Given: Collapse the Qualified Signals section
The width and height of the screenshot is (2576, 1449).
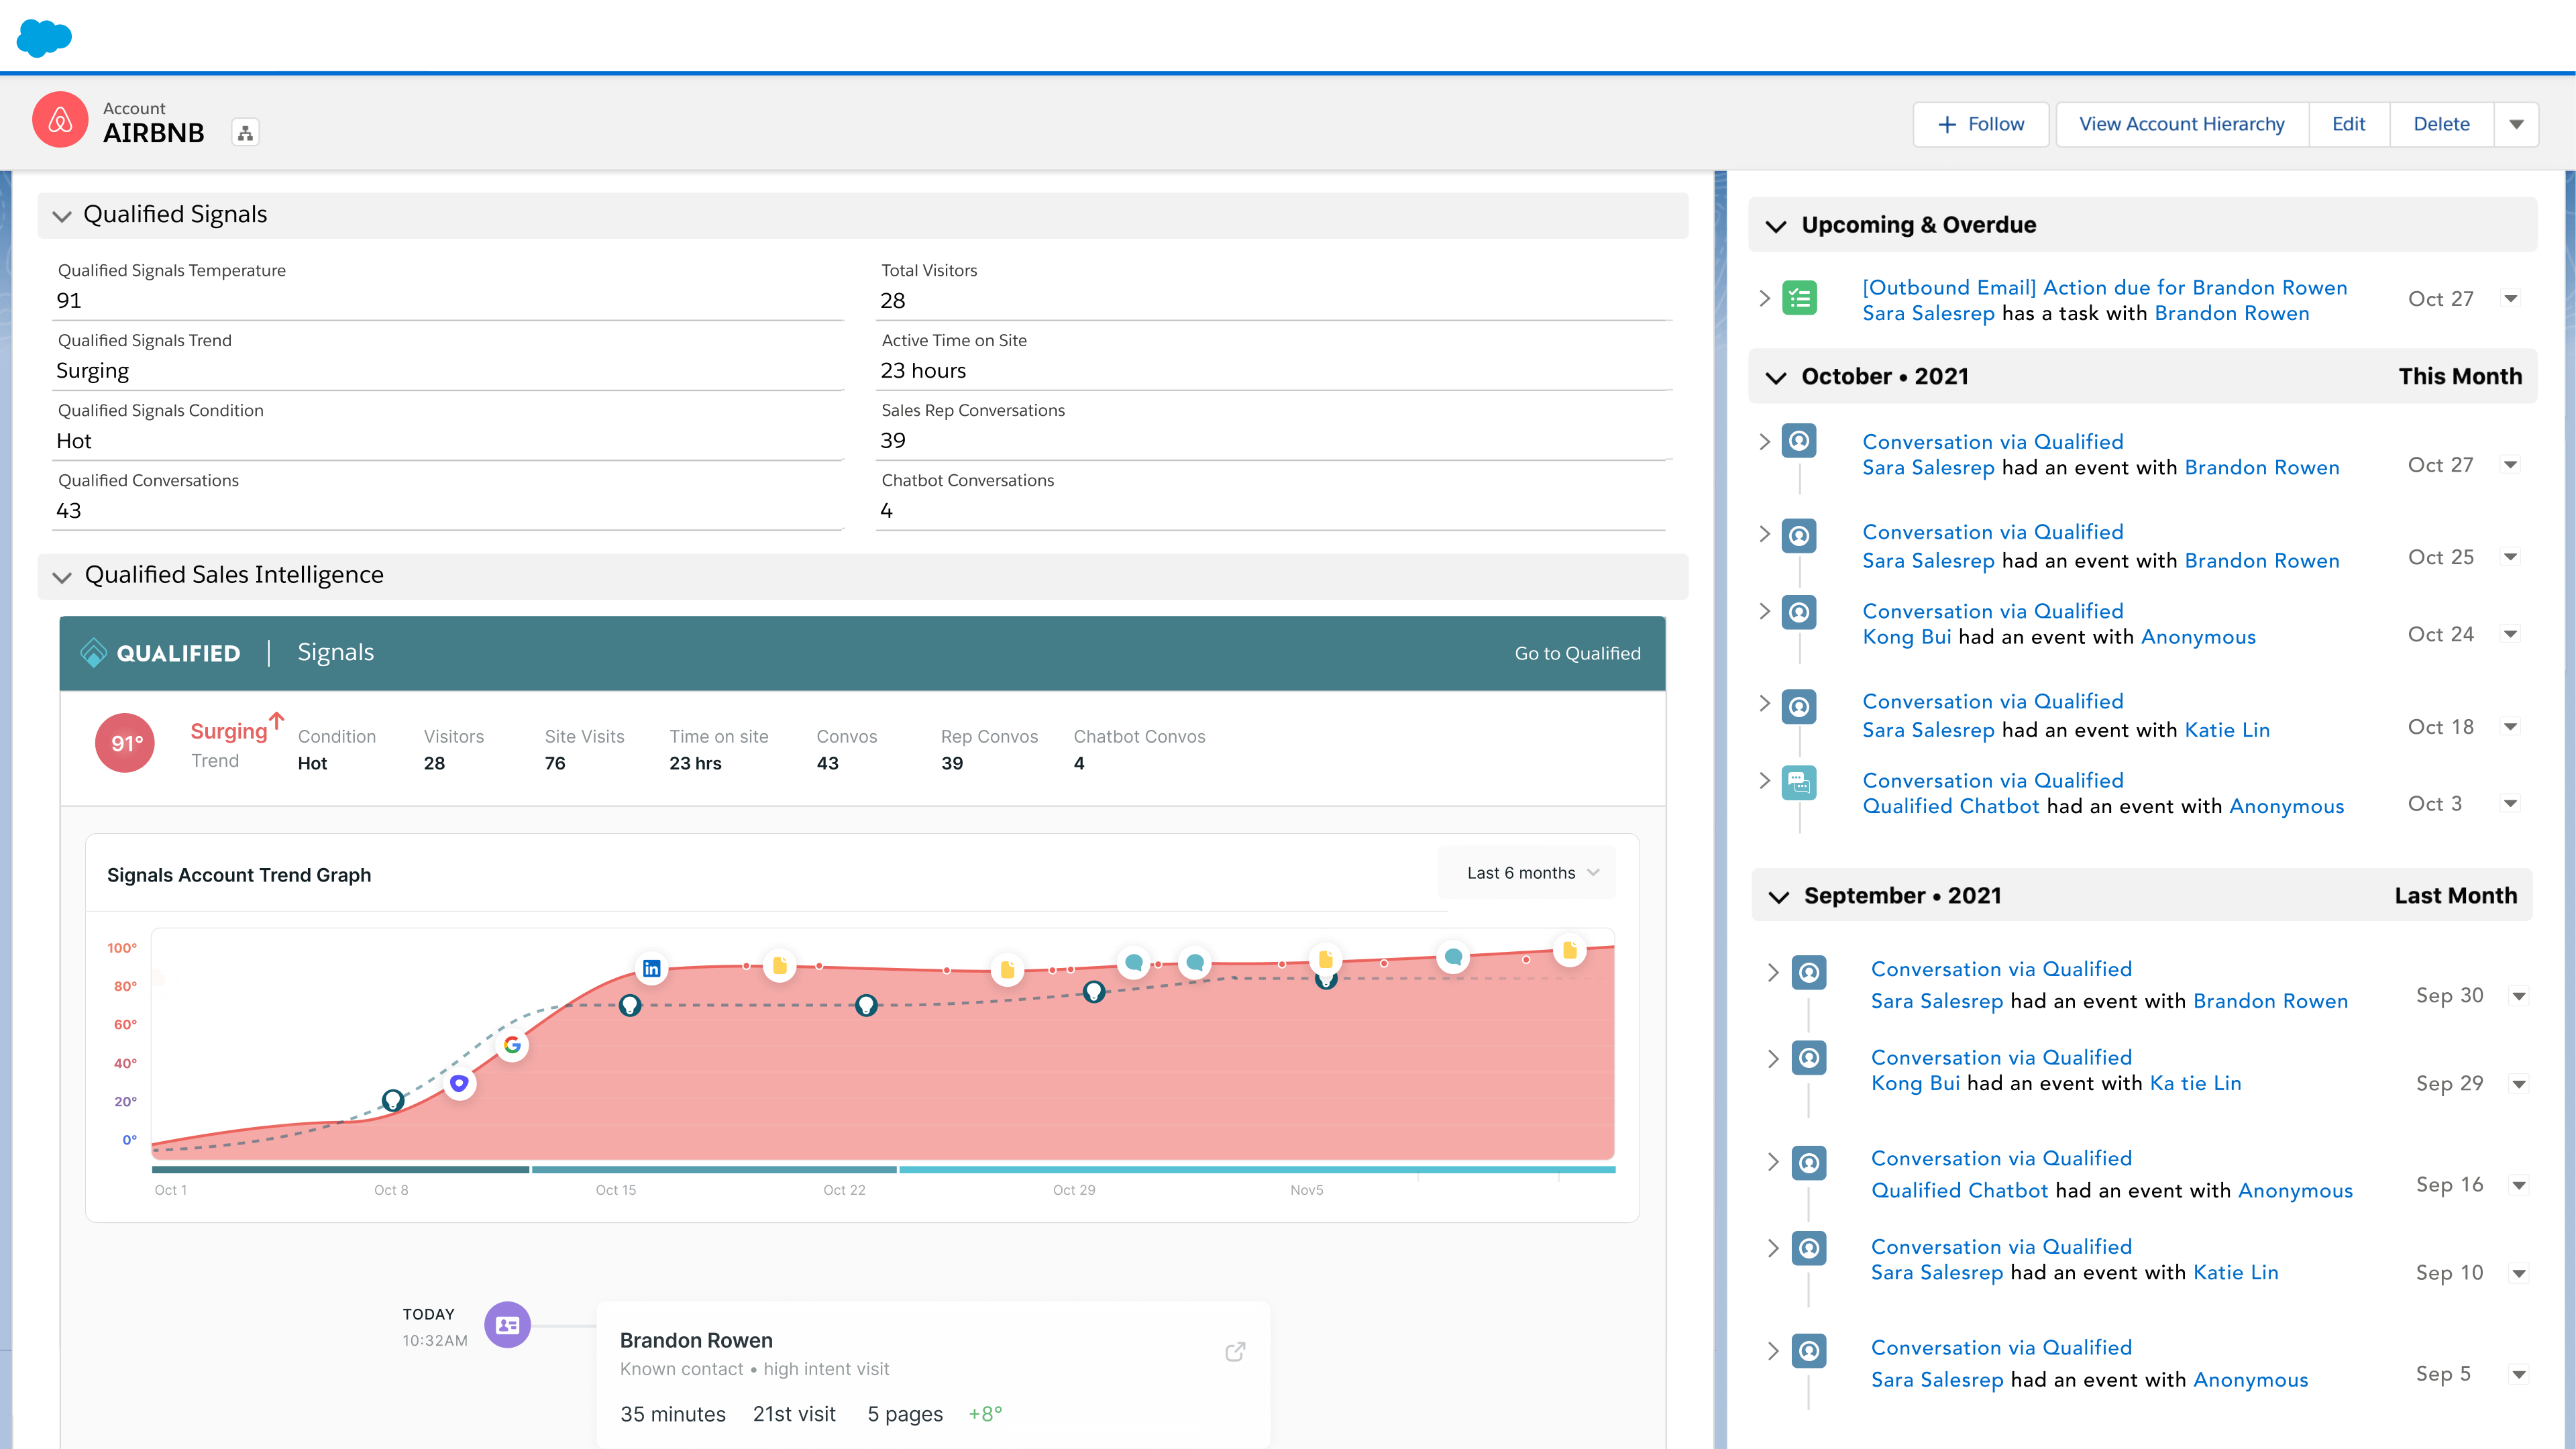Looking at the screenshot, I should click(x=62, y=216).
